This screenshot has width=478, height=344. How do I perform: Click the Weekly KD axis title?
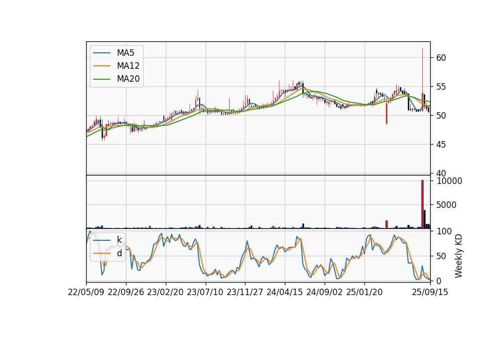(459, 256)
